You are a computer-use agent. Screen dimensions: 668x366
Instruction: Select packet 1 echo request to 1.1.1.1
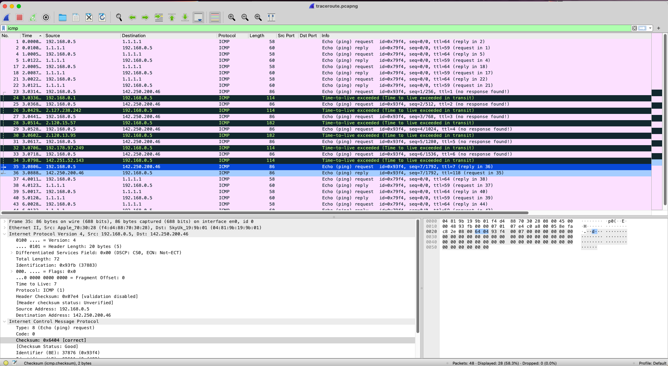coord(326,42)
